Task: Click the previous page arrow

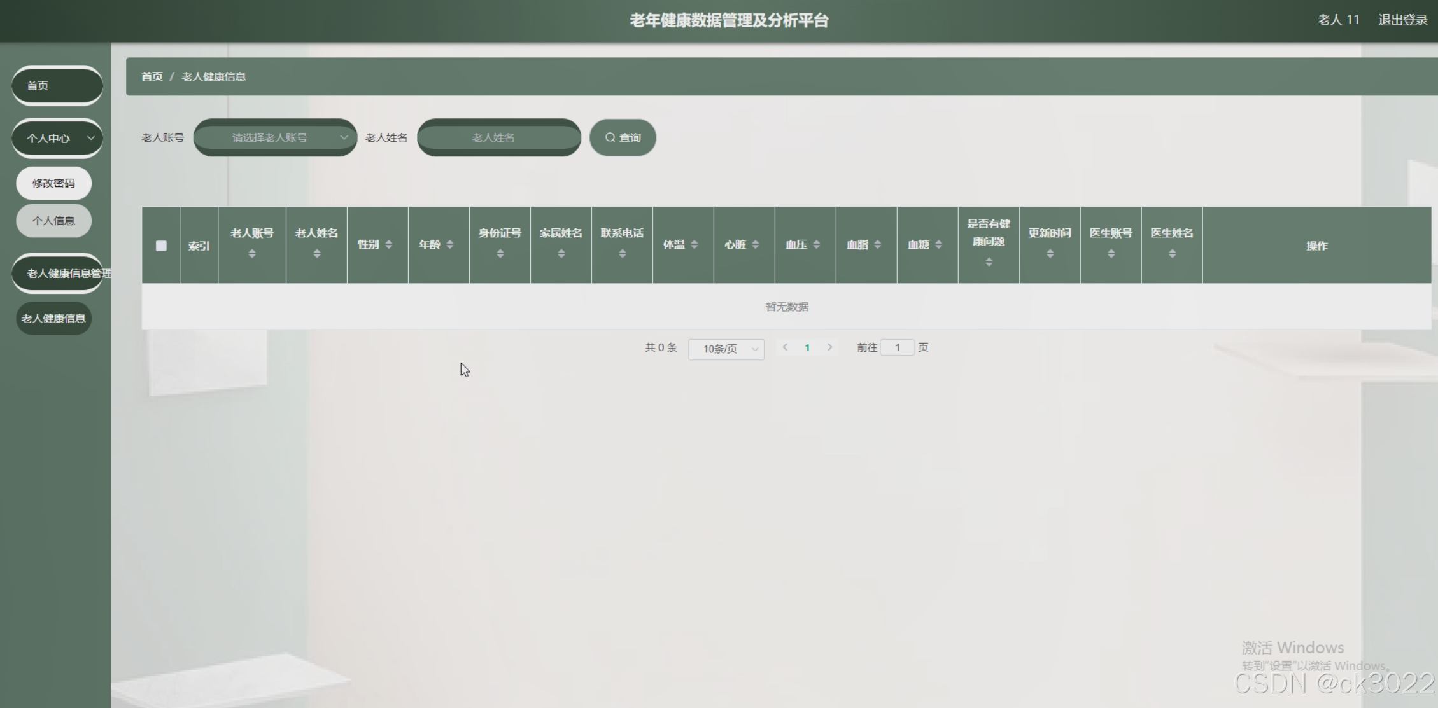Action: point(785,347)
